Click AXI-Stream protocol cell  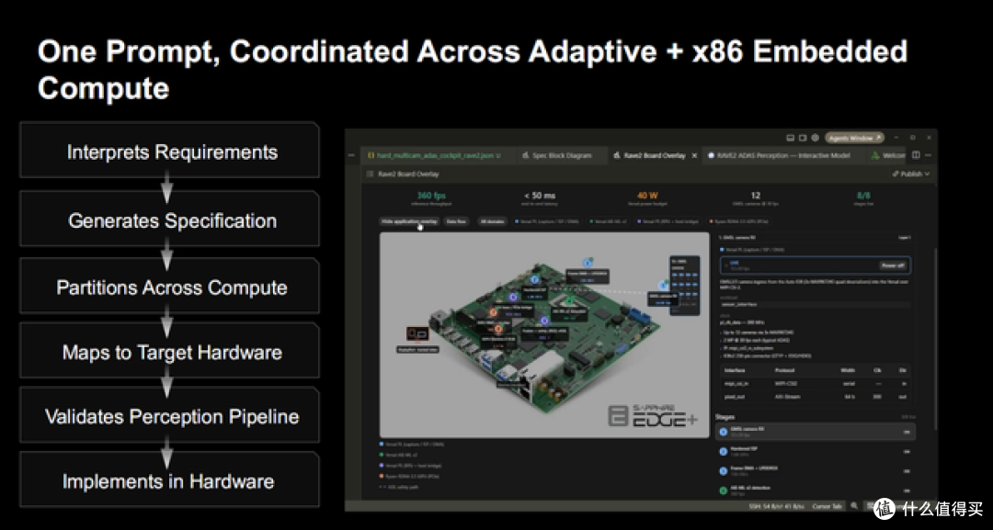click(787, 397)
